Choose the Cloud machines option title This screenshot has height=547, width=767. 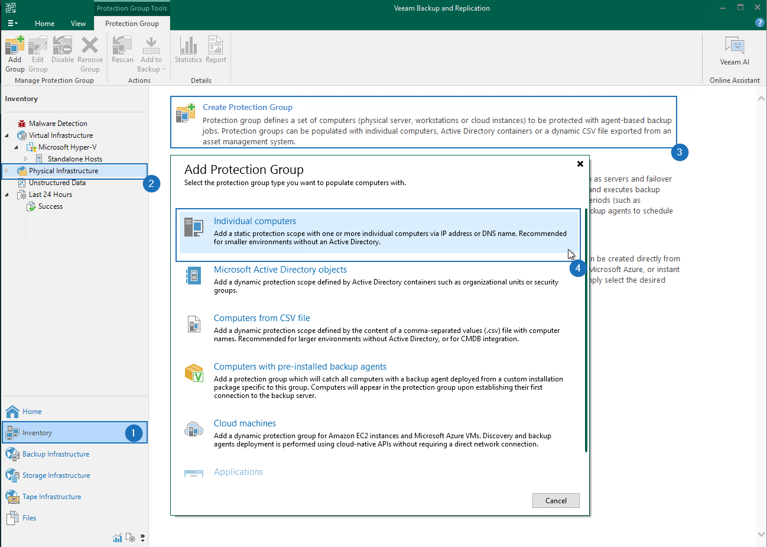[245, 423]
